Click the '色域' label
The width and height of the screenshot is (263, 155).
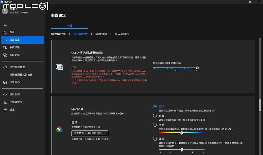coord(74,122)
